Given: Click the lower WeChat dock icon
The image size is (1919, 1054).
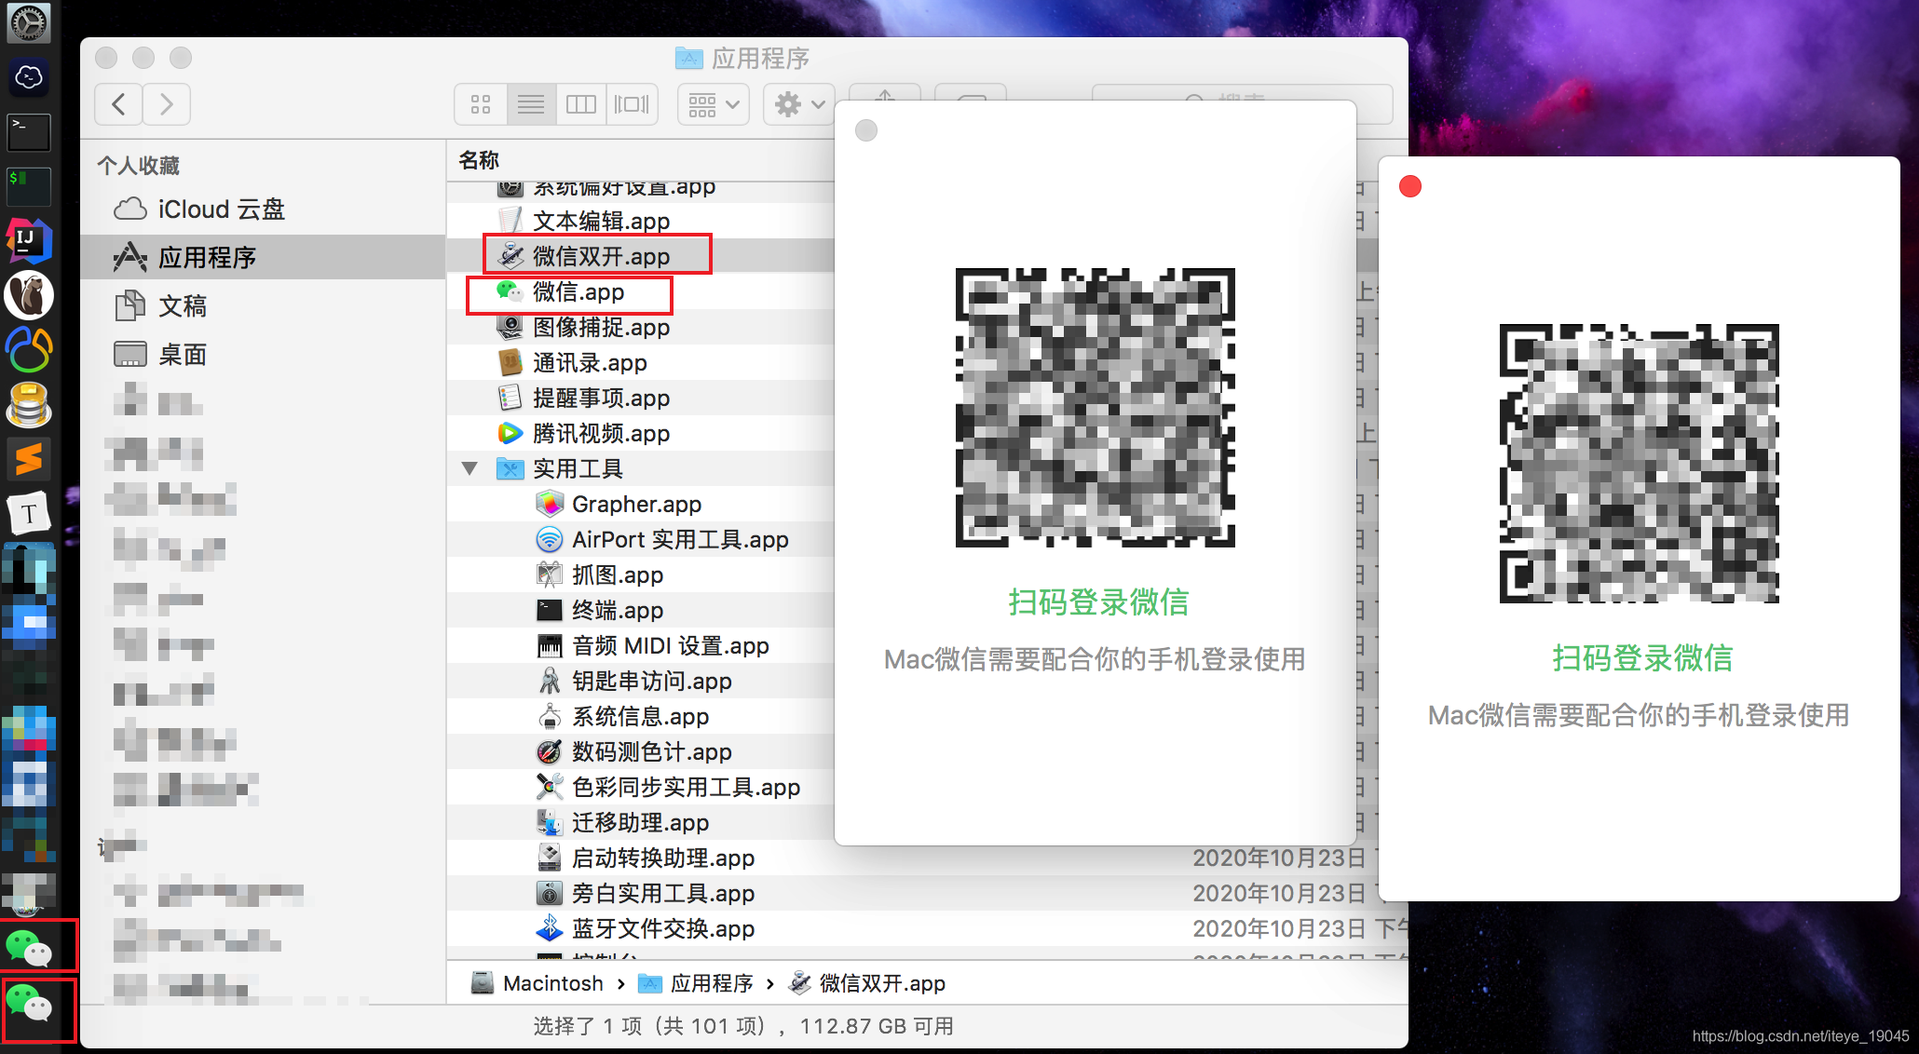Looking at the screenshot, I should [x=30, y=1004].
